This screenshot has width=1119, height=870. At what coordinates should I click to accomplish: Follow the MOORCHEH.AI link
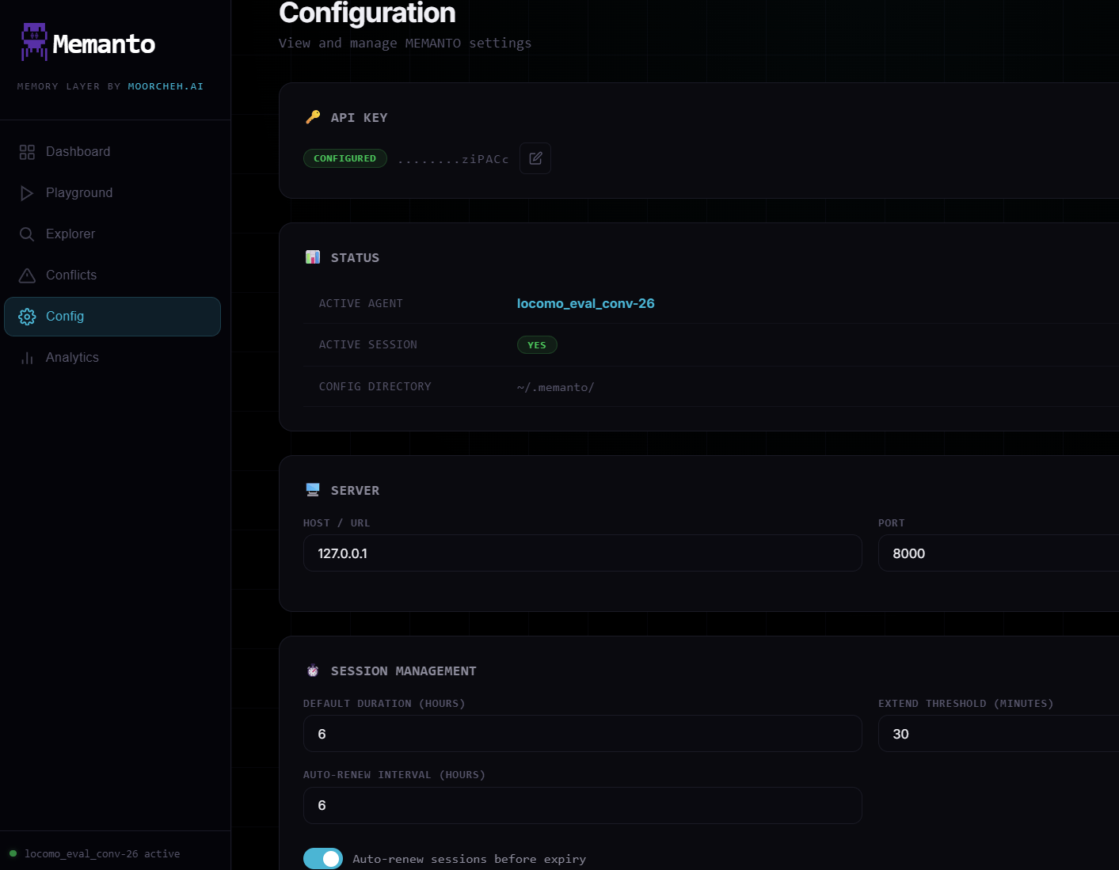[166, 86]
